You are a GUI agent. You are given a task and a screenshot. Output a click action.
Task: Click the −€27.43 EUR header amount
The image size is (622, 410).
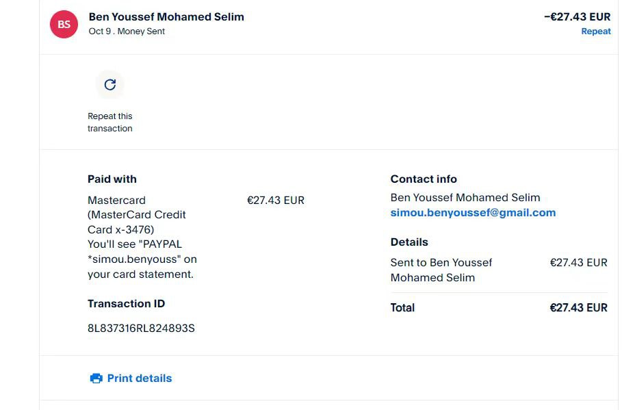(577, 17)
